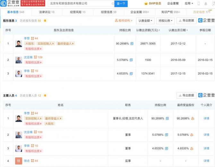Click the orange bell icon beside 历史股东信息

point(45,21)
